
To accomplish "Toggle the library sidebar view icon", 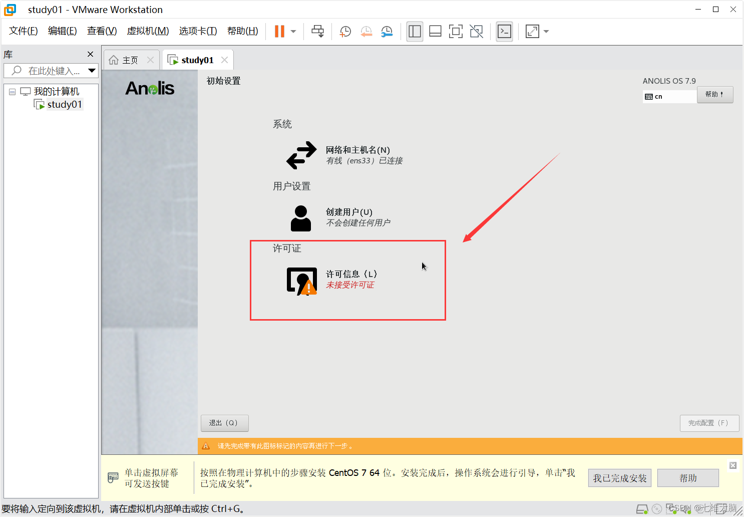I will click(x=415, y=31).
